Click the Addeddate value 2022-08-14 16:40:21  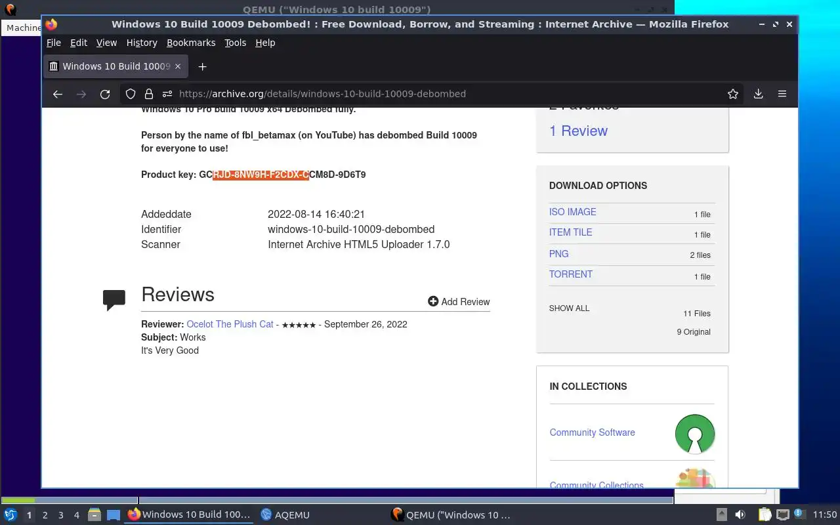(x=316, y=214)
